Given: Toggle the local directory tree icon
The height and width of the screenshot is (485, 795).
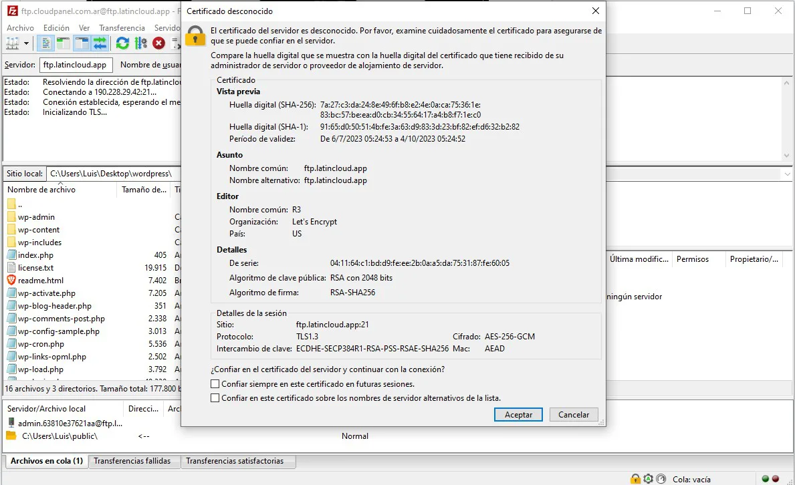Looking at the screenshot, I should coord(64,43).
